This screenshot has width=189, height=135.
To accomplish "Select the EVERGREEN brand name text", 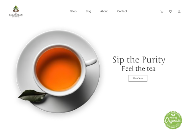I will point(16,15).
